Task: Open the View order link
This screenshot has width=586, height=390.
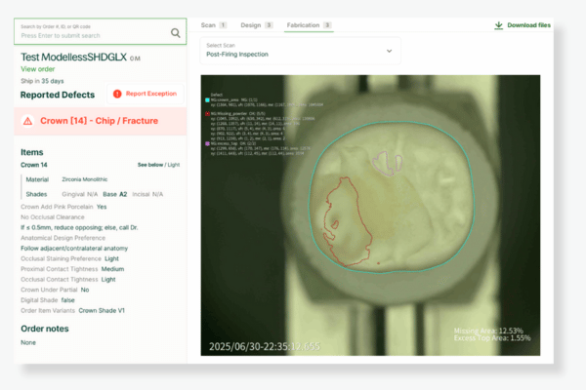Action: point(37,69)
